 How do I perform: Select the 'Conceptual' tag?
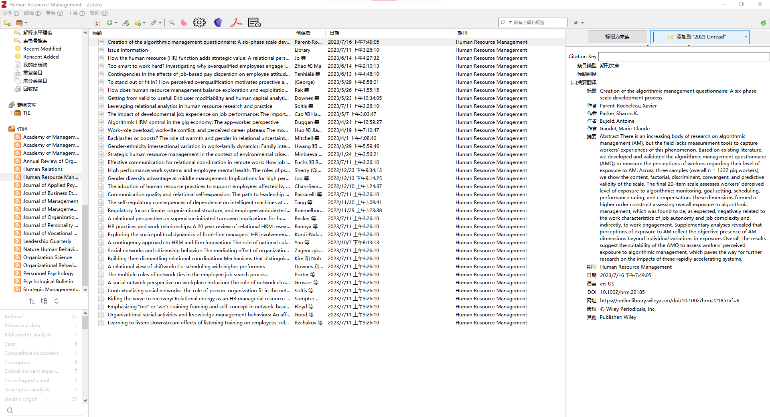coord(17,362)
